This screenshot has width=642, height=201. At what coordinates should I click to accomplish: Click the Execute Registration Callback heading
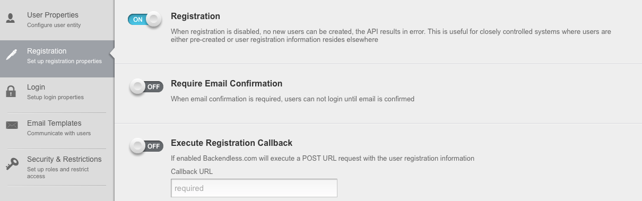point(231,143)
